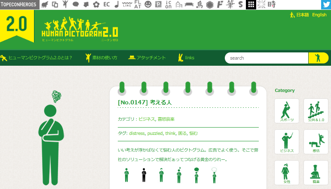Click the letter S icon in top bar
The width and height of the screenshot is (331, 189).
(x=240, y=4)
